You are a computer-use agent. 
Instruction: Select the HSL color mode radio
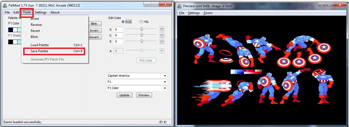pos(144,22)
